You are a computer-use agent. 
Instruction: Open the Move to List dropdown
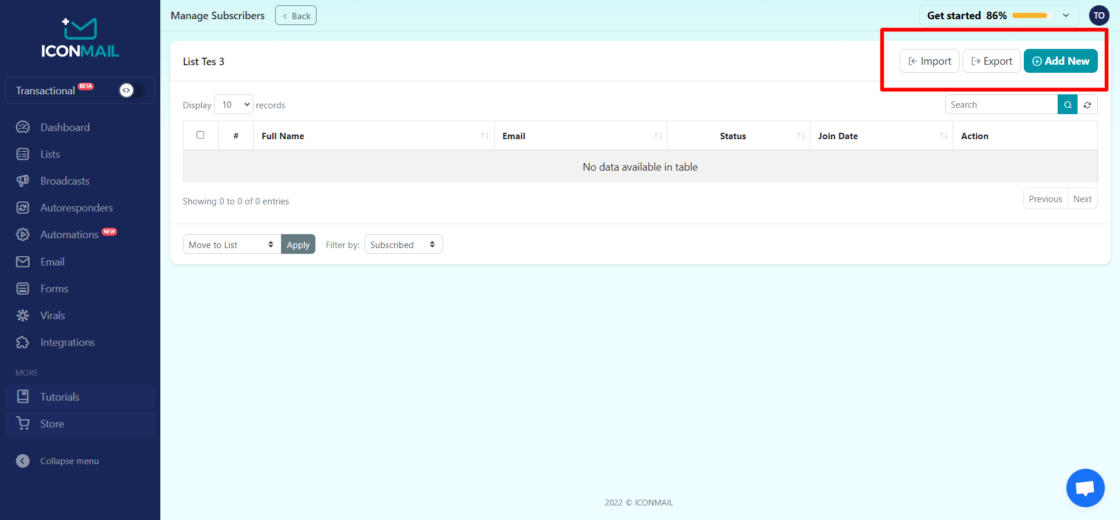point(231,245)
